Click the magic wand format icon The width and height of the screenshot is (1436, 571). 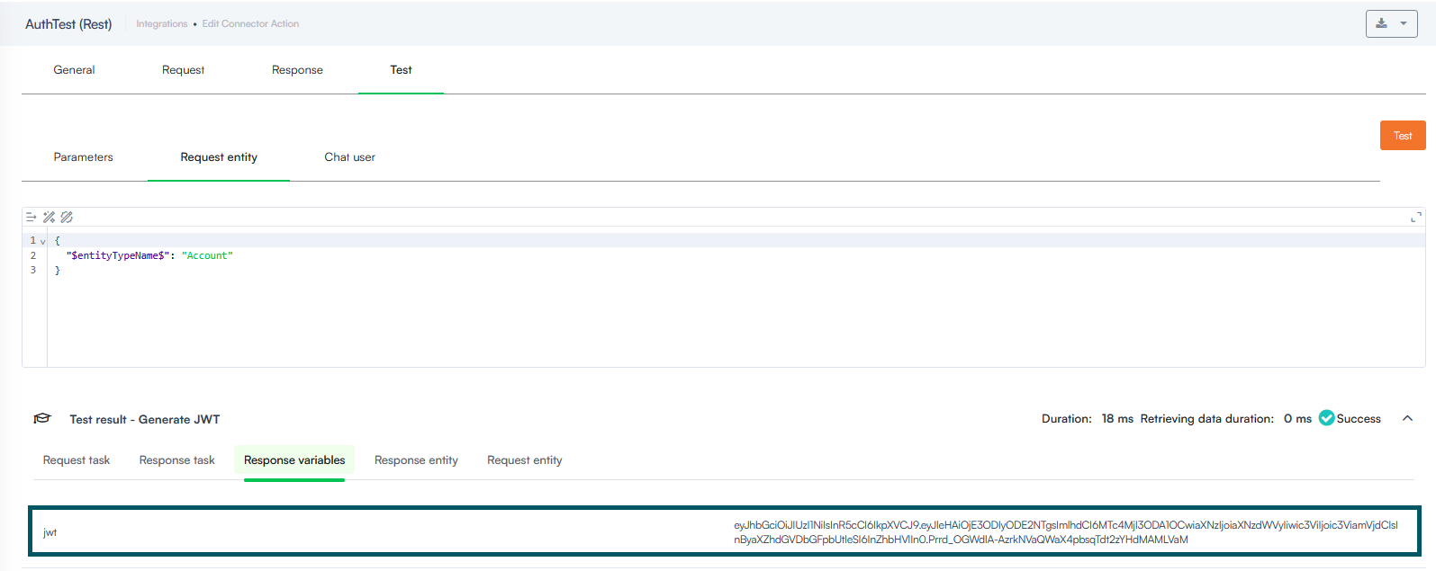pos(49,217)
